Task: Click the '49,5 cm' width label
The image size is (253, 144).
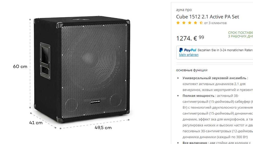Action: coord(103,128)
